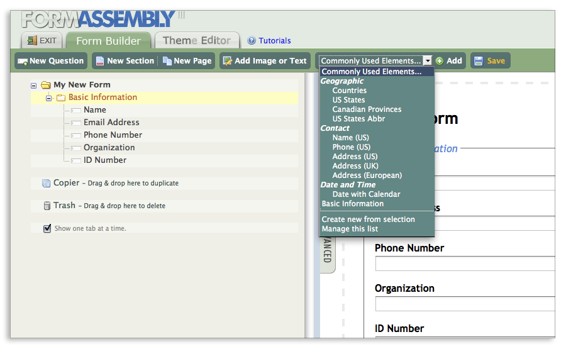Viewport: 566px width, 349px height.
Task: Click the Phone Number input field in preview
Action: click(x=465, y=264)
